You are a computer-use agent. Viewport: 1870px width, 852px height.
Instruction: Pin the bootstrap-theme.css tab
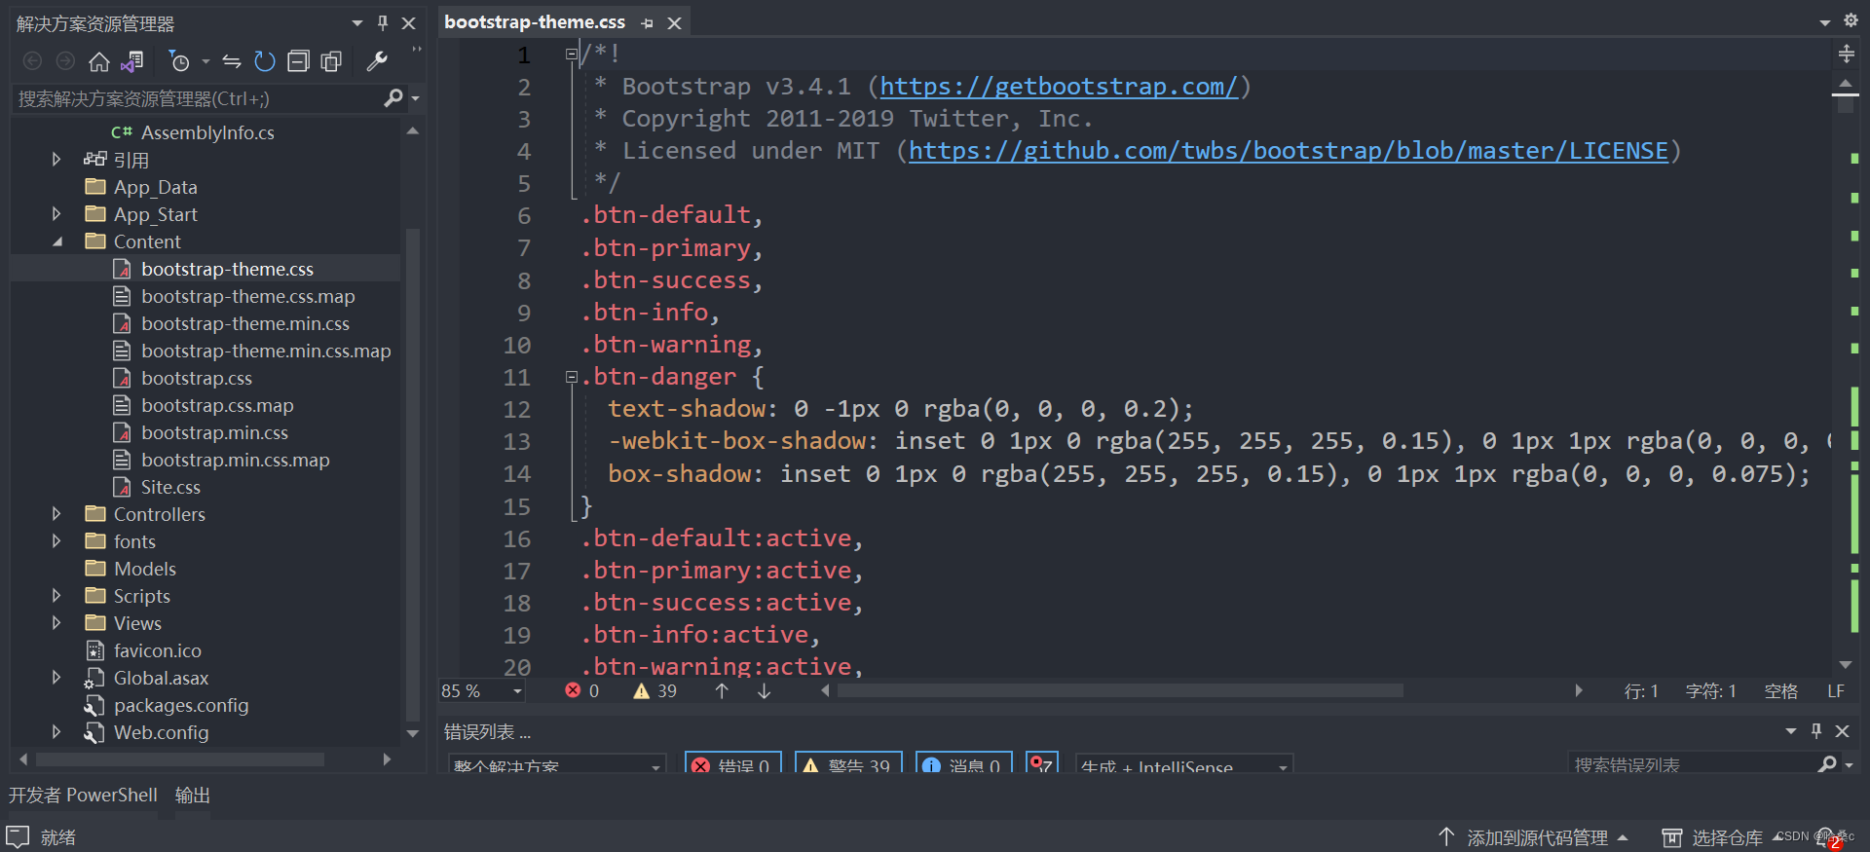pos(648,22)
